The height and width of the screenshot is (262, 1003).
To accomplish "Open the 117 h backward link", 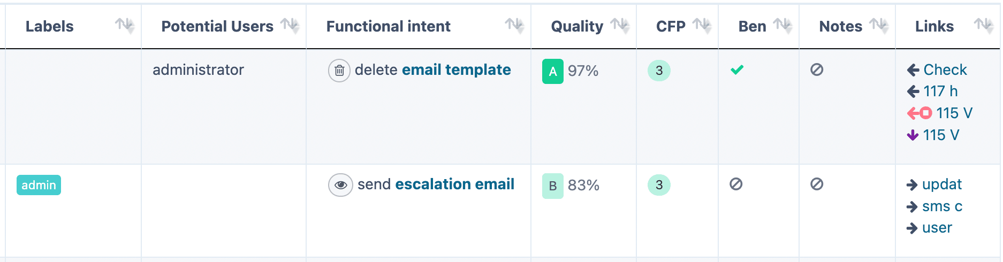I will (x=940, y=91).
